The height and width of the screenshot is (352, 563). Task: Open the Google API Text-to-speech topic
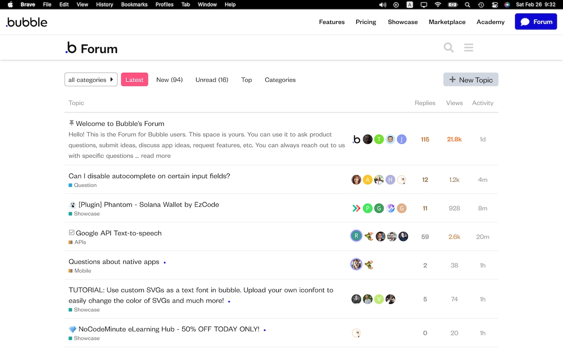pos(119,233)
